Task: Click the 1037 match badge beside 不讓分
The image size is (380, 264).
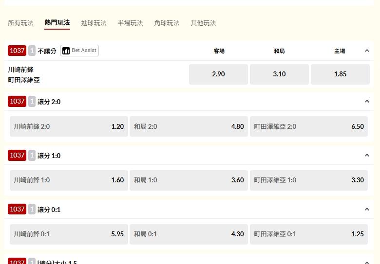Action: (17, 51)
